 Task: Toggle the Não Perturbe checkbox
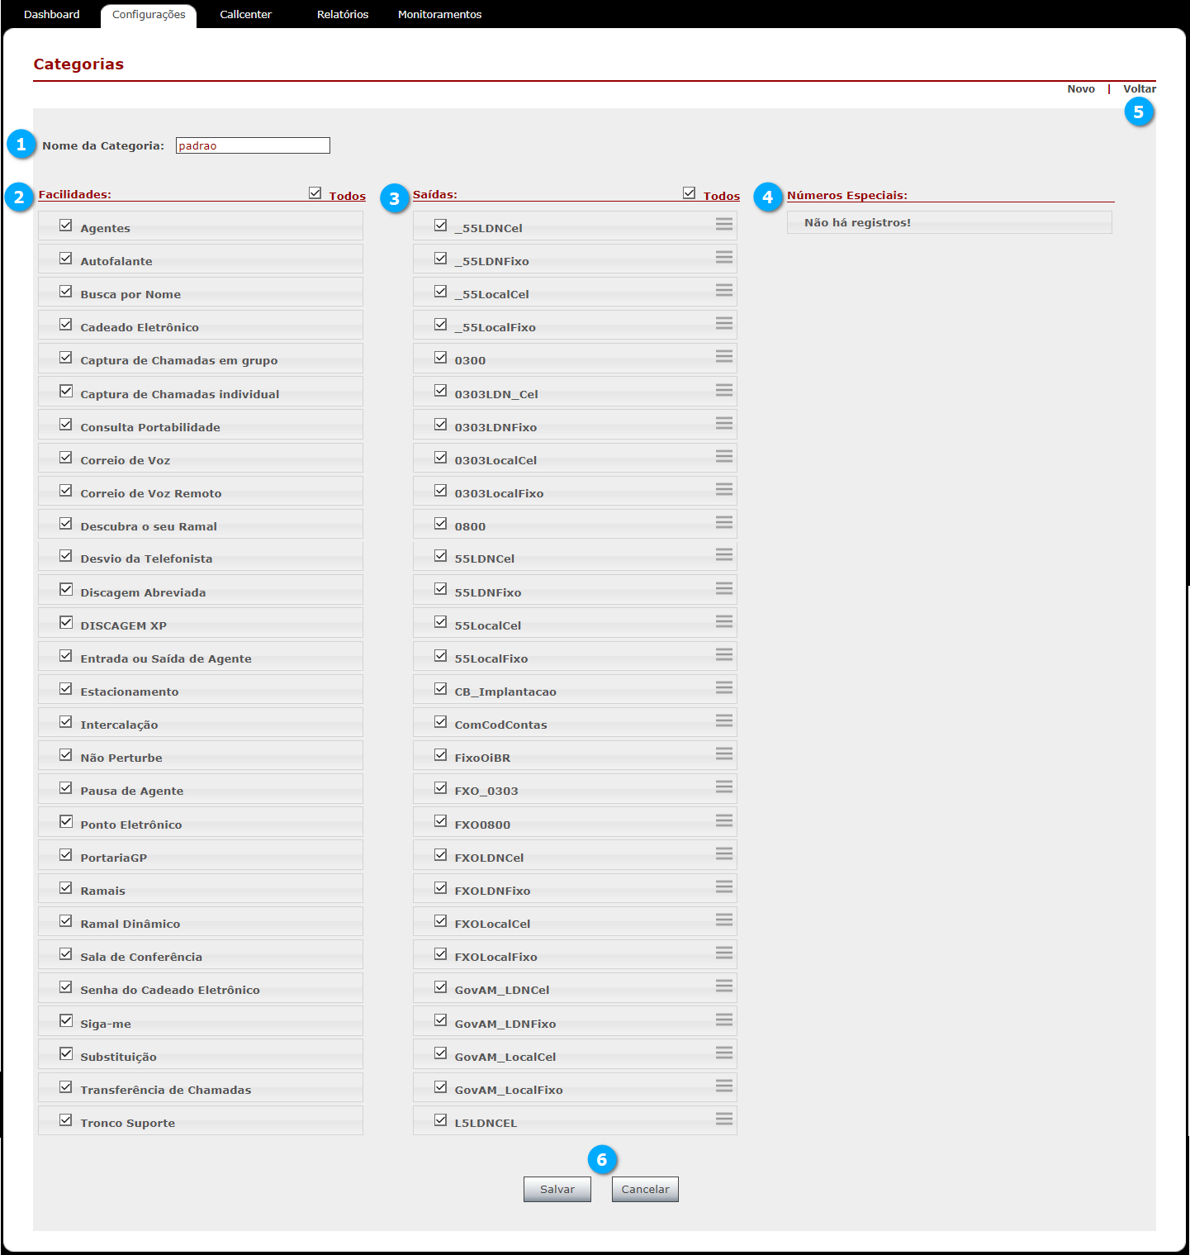click(66, 754)
